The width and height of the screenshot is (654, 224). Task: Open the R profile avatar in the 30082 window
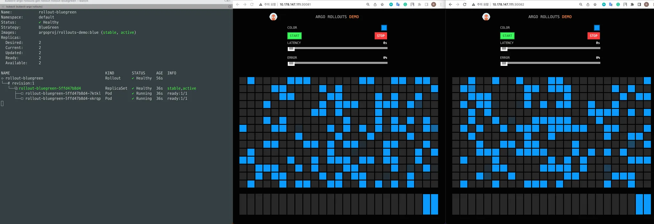(647, 4)
